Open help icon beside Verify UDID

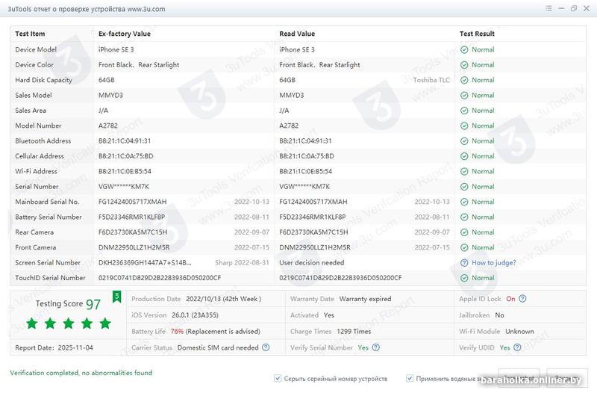(x=517, y=347)
